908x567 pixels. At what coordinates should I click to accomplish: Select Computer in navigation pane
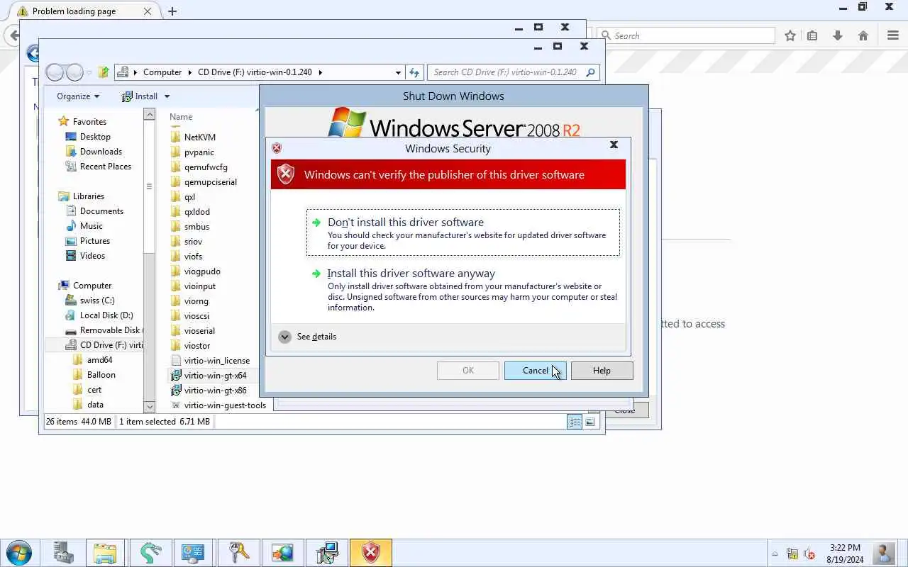92,286
